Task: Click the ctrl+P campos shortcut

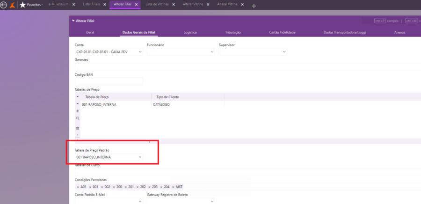Action: (x=386, y=21)
